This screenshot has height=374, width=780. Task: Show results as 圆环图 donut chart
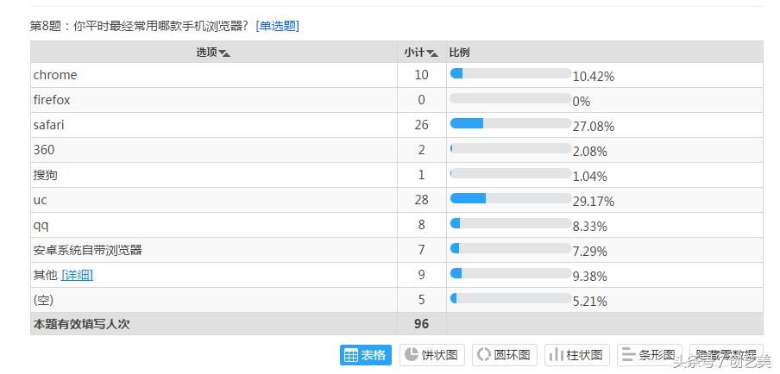505,355
